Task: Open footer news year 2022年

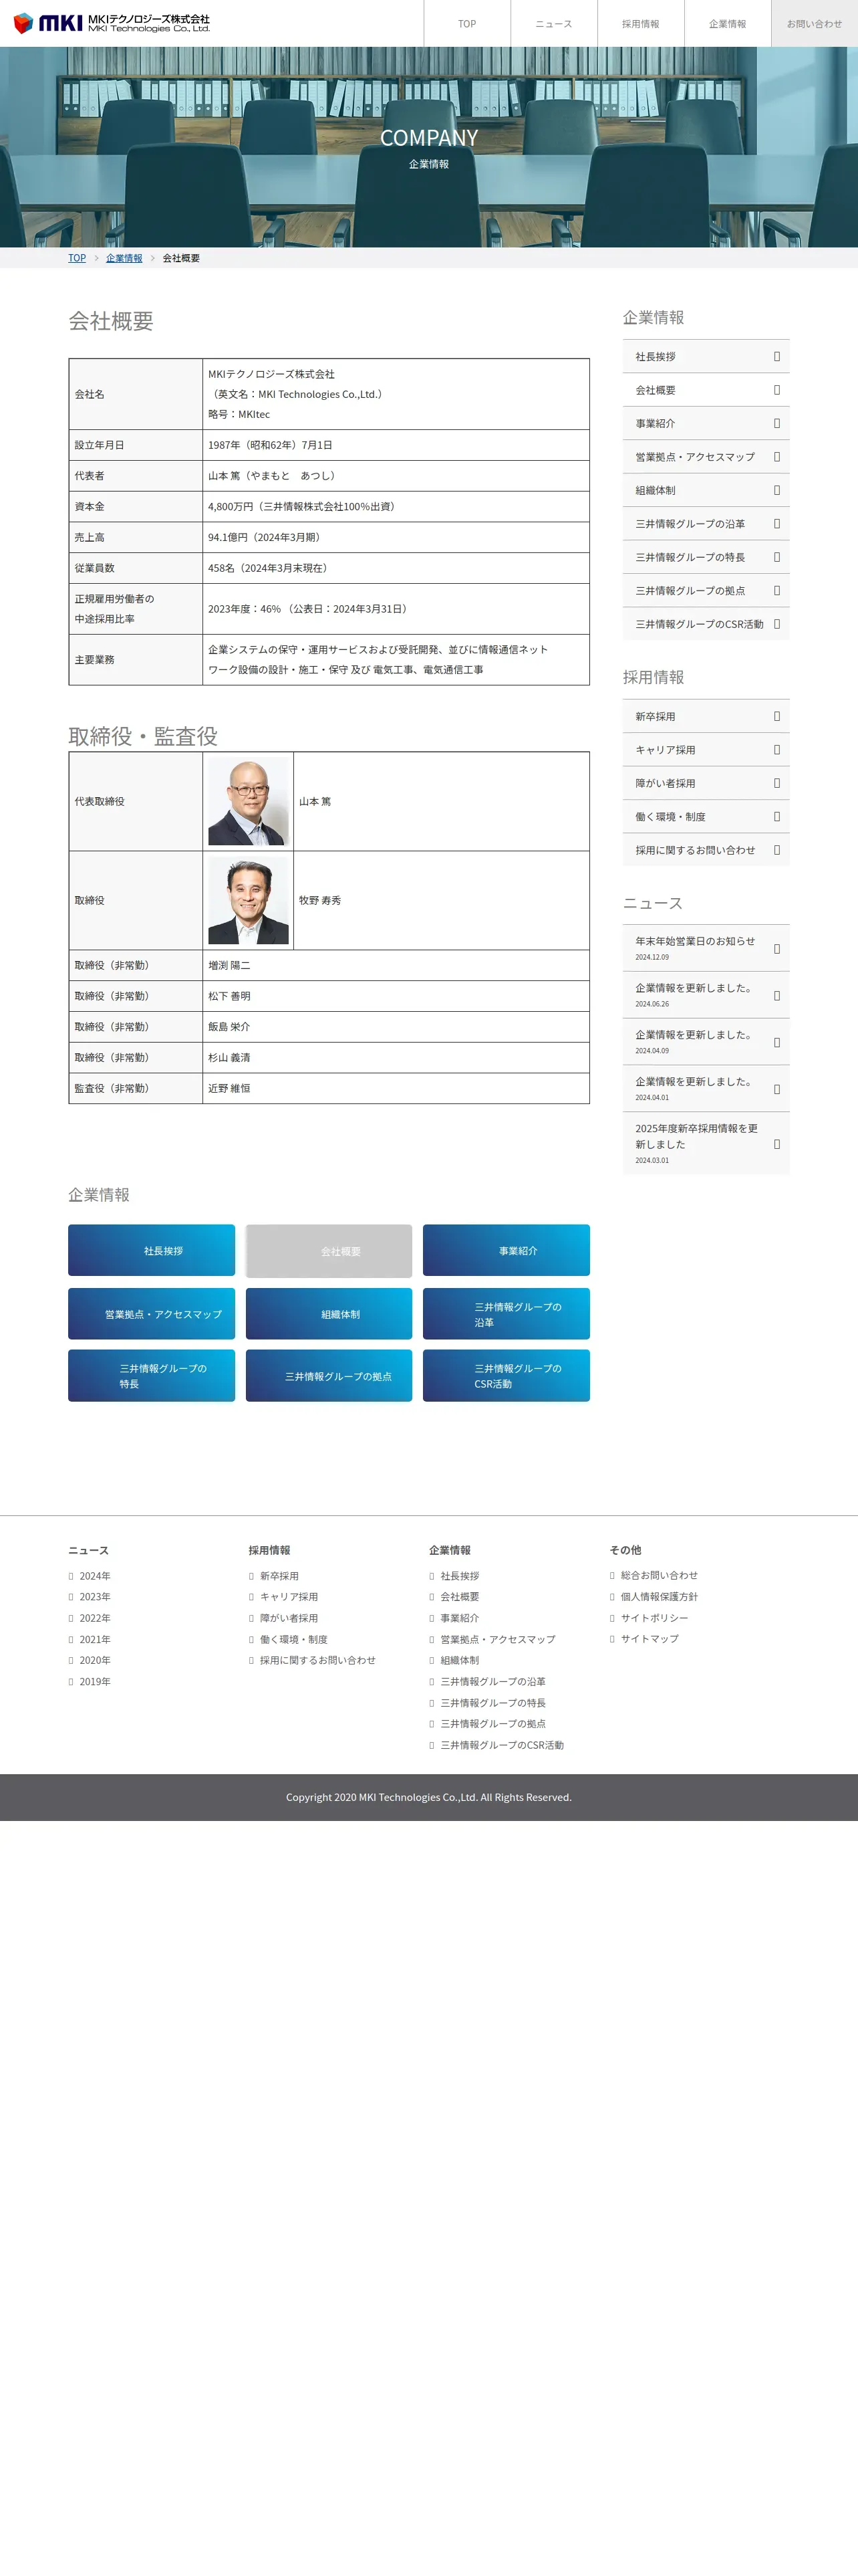Action: point(95,1618)
